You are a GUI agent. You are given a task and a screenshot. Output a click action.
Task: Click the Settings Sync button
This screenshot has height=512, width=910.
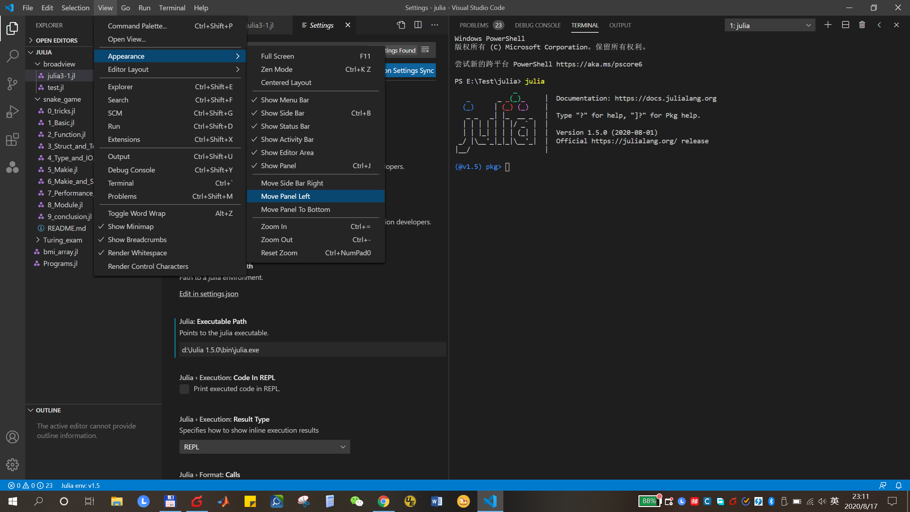coord(410,70)
